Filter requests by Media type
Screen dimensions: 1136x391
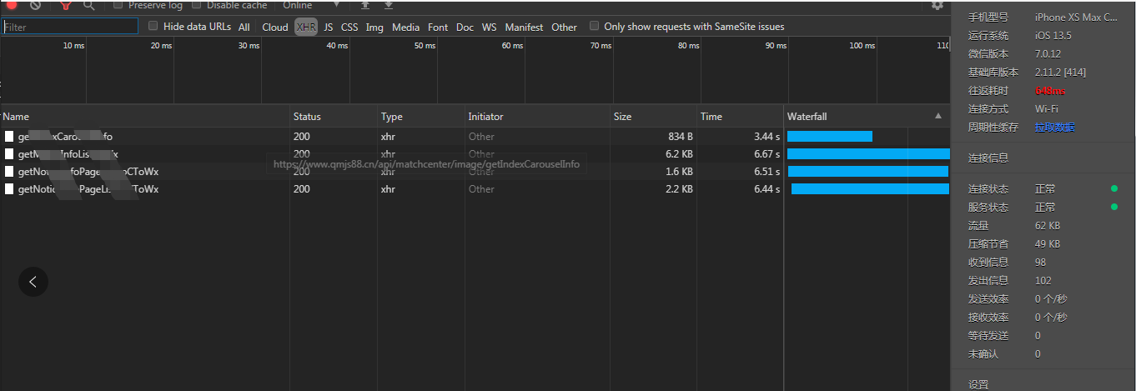[x=405, y=27]
